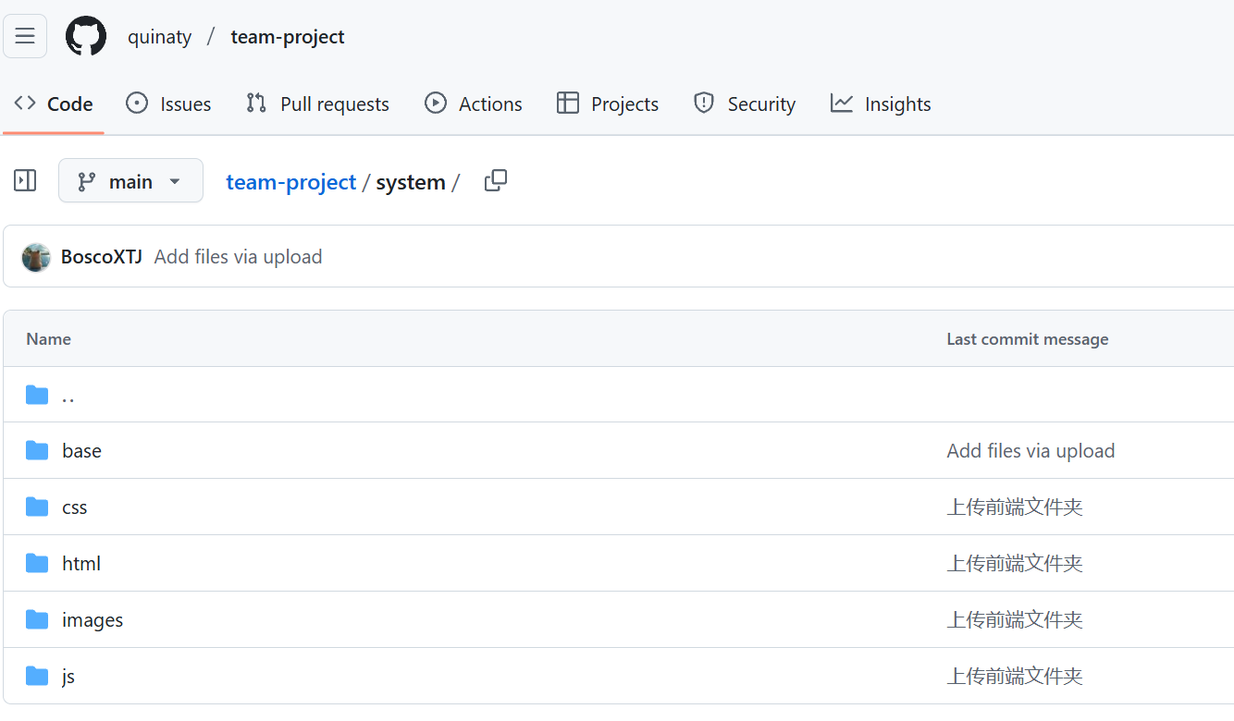
Task: Open the Pull requests tab
Action: 317,104
